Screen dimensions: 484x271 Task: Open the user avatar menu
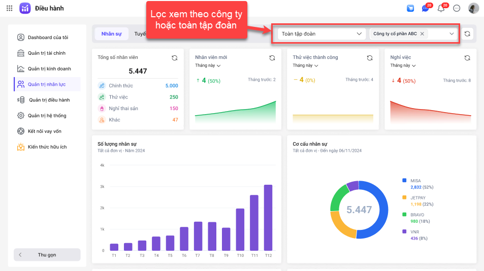coord(473,8)
